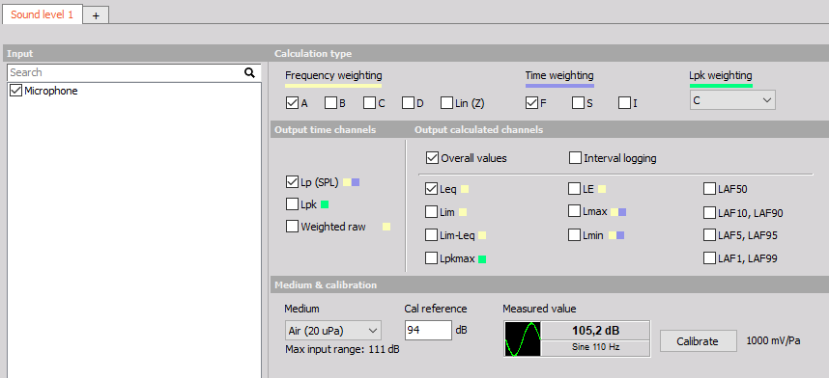Click the sine wave preview thumbnail

523,338
